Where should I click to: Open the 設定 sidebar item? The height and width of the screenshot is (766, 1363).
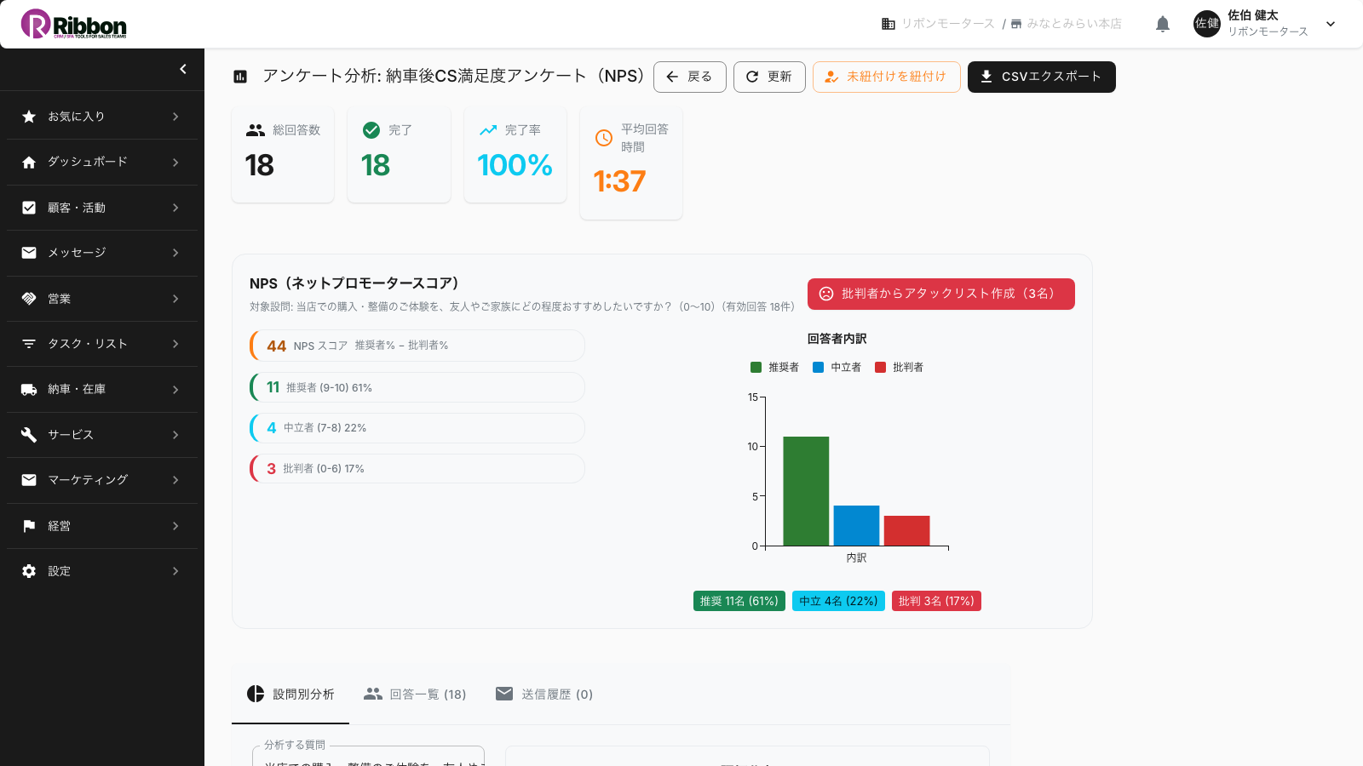(x=102, y=571)
